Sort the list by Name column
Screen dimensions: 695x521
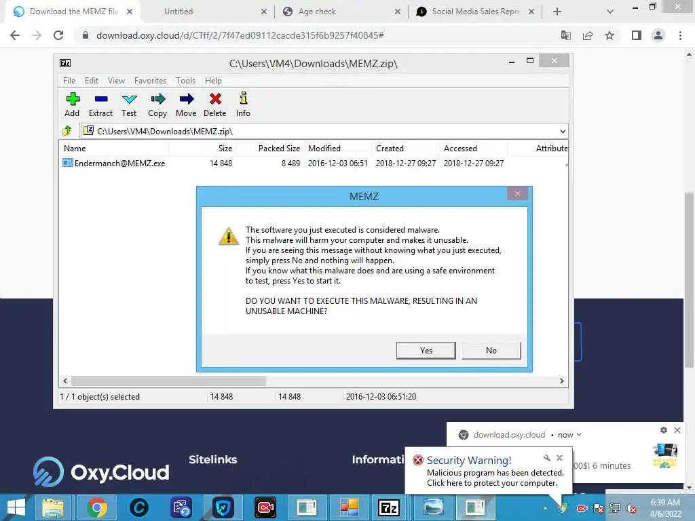pos(113,149)
